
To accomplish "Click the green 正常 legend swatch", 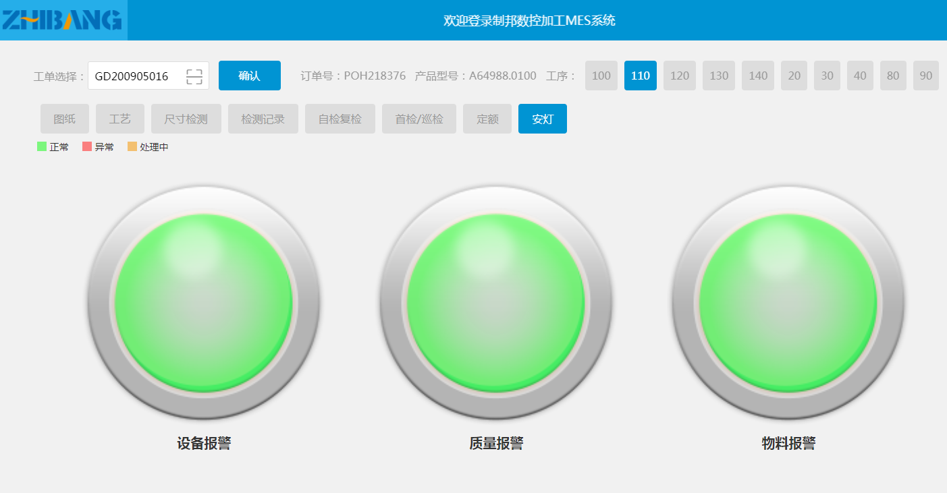I will [42, 146].
